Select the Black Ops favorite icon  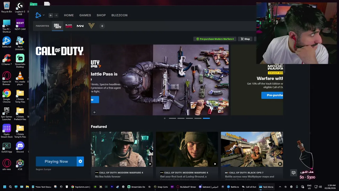pos(69,26)
